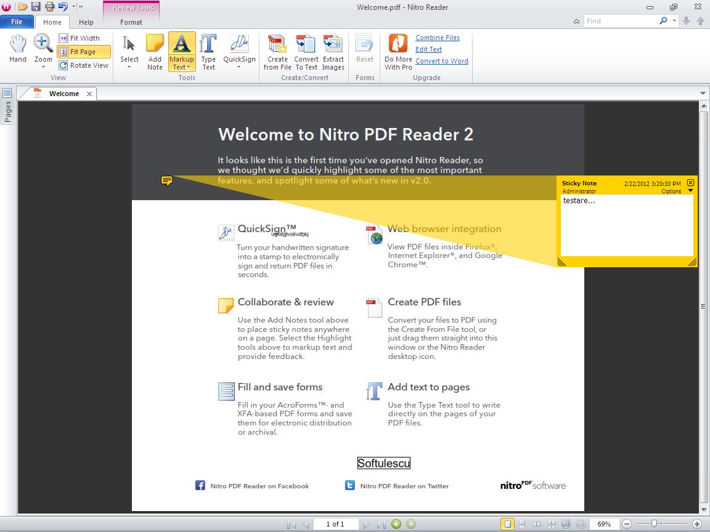Zoom out with the minus button
The width and height of the screenshot is (710, 532).
[627, 524]
